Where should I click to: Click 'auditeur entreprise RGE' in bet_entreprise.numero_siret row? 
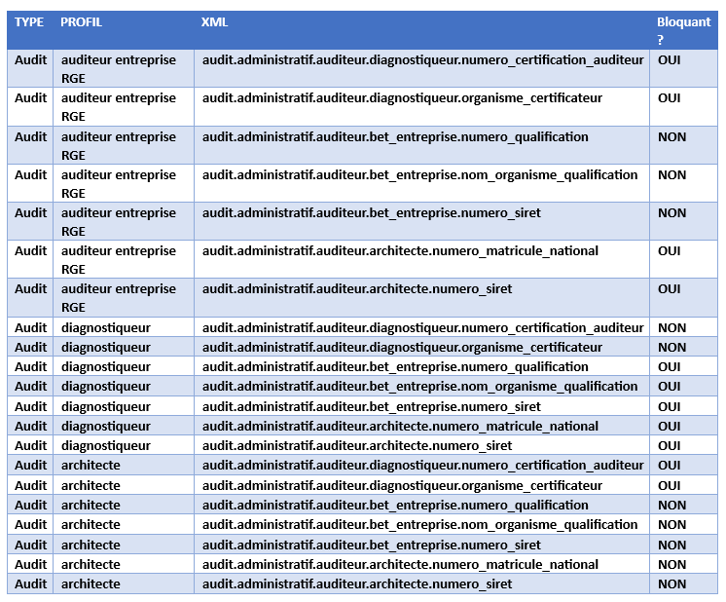119,222
